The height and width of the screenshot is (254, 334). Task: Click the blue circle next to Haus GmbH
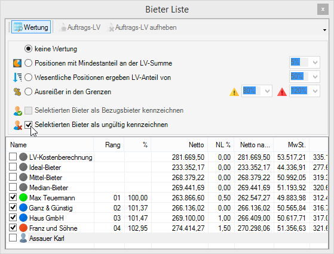click(23, 218)
